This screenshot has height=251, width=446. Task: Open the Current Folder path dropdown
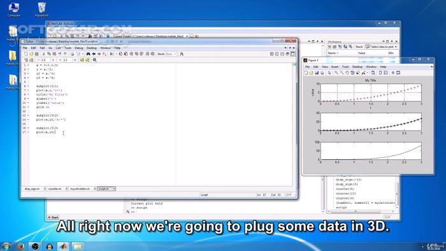point(187,36)
